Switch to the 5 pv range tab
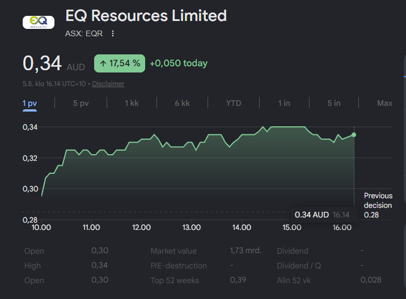The image size is (406, 299). [x=81, y=103]
